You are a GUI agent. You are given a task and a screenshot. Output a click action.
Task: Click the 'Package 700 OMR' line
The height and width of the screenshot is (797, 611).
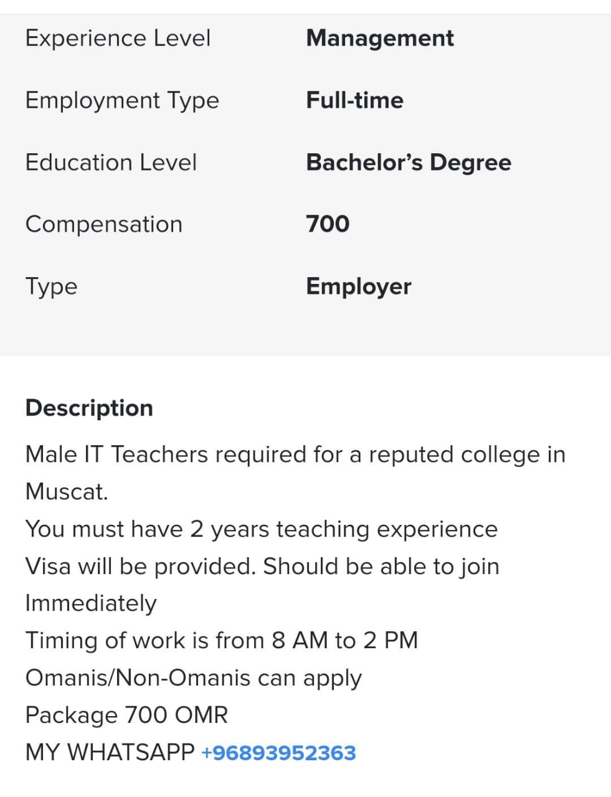pos(126,715)
